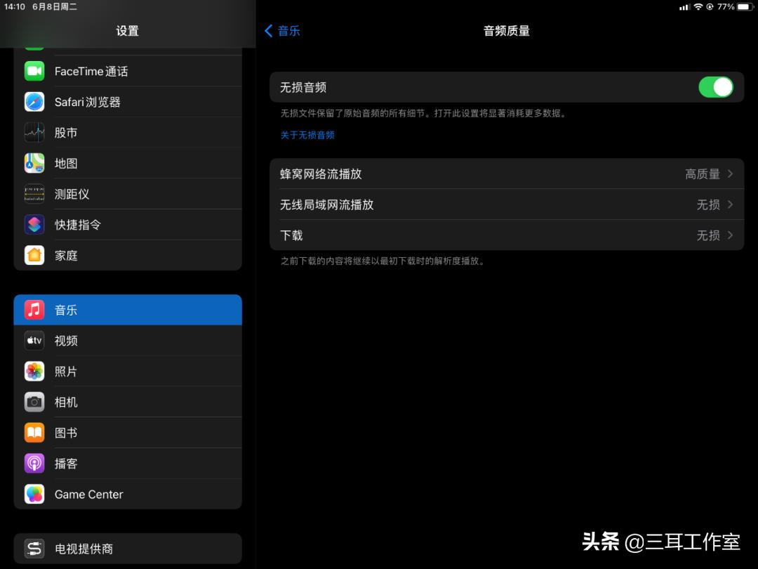Select the 照片 (Photos) icon
Screen dimensions: 758x569
pos(34,371)
